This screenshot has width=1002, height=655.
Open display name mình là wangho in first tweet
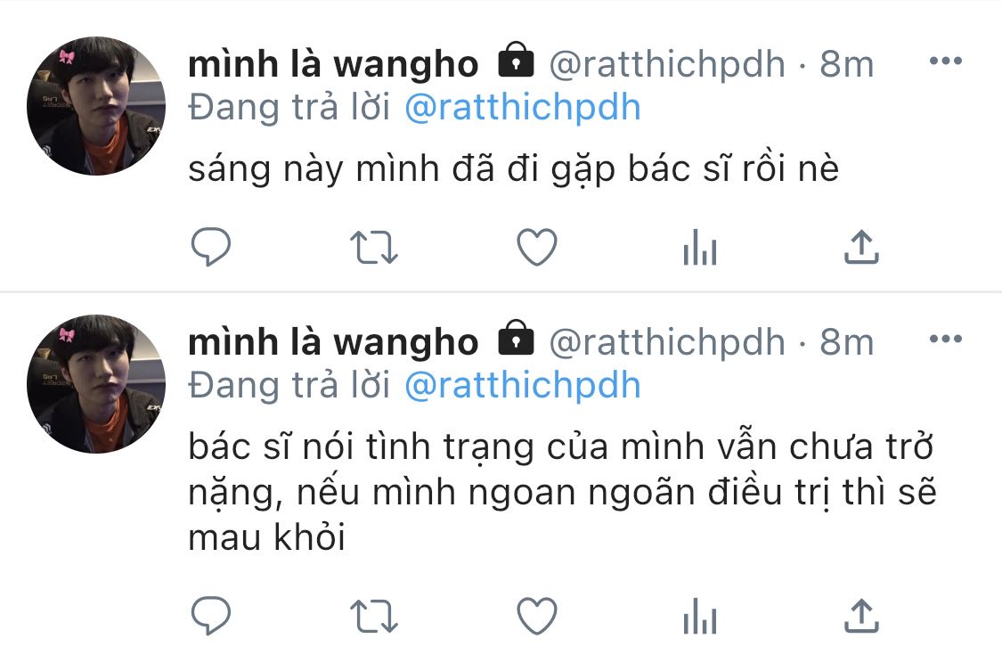click(333, 64)
